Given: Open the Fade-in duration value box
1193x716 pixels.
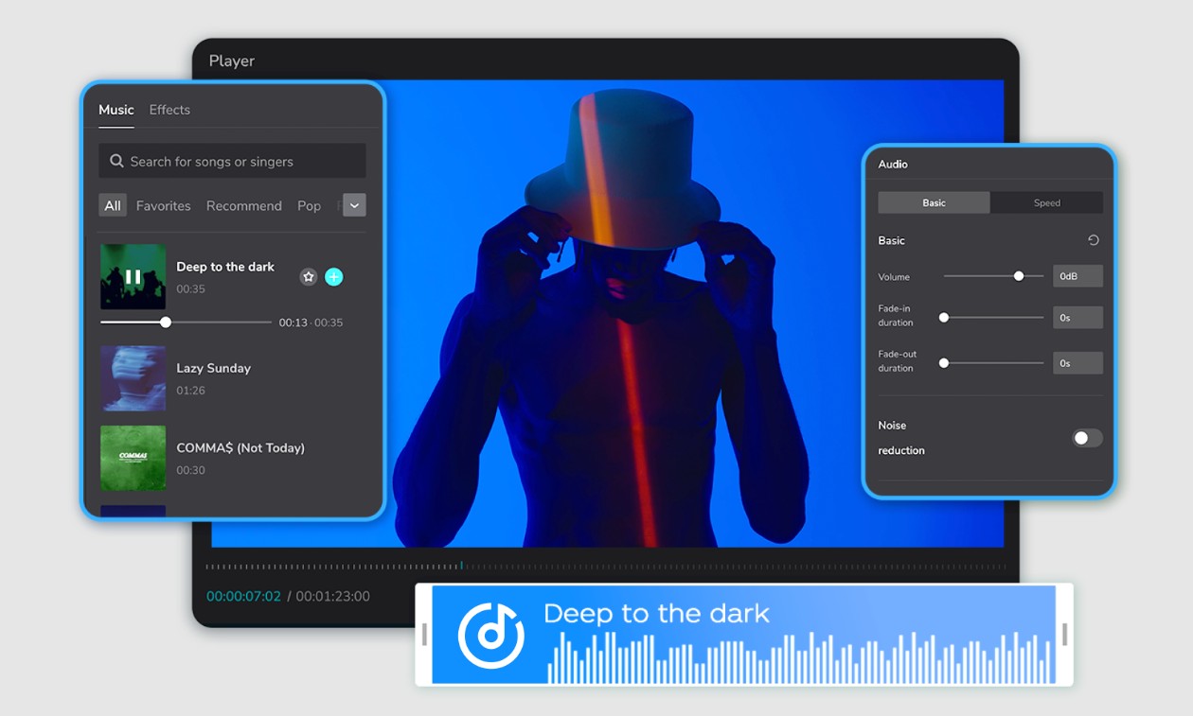Looking at the screenshot, I should click(x=1077, y=318).
